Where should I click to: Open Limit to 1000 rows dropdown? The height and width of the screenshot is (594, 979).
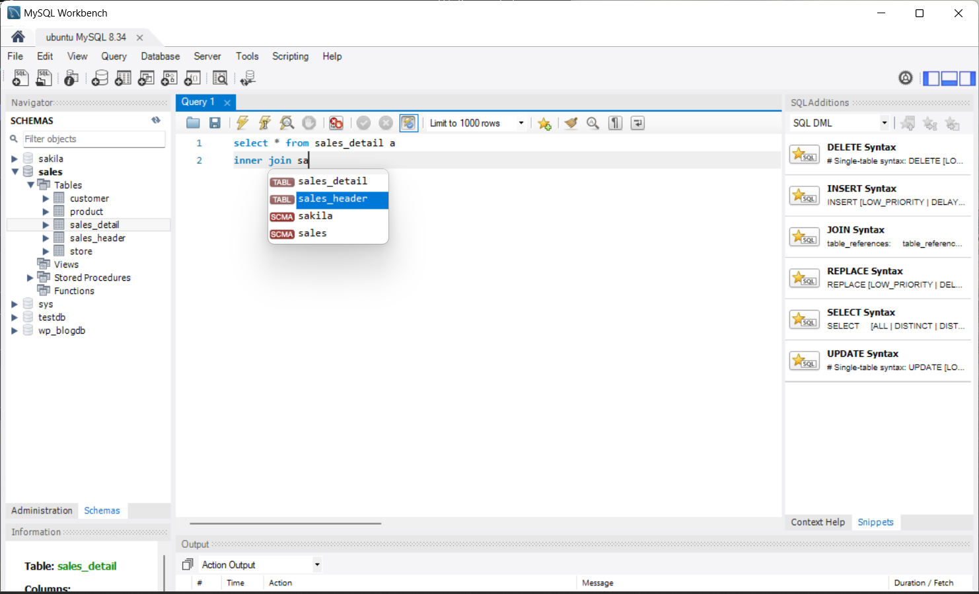click(x=477, y=123)
